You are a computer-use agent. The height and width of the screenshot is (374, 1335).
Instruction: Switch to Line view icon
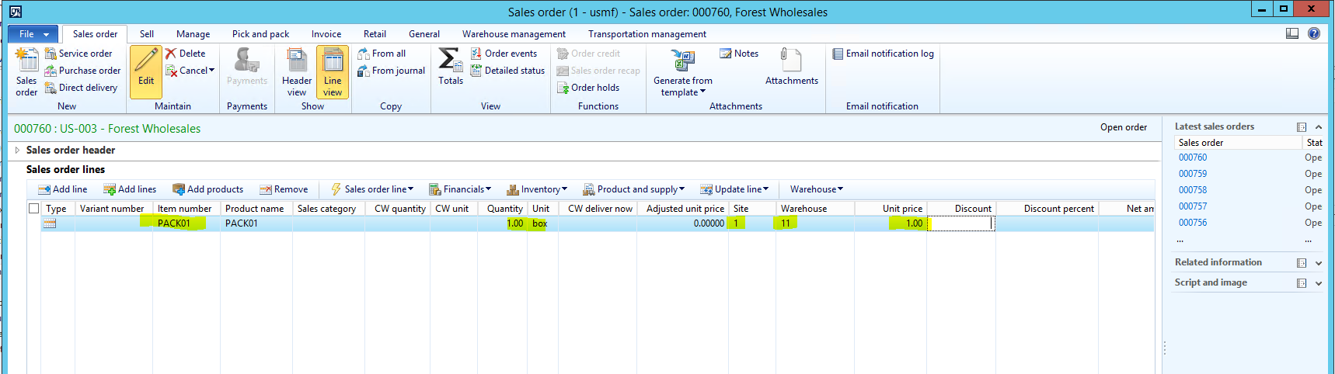(x=333, y=61)
